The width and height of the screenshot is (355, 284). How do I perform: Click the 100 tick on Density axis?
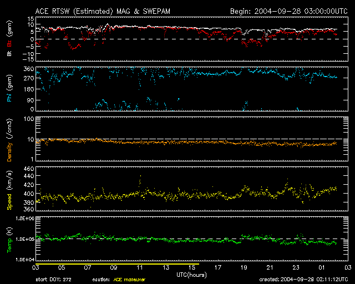29,119
